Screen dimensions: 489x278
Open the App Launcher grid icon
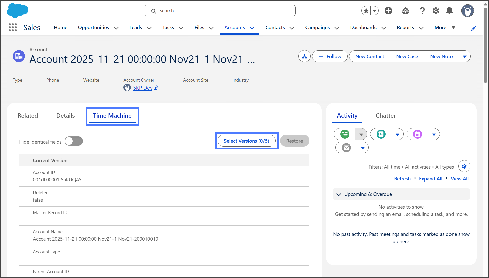[13, 27]
